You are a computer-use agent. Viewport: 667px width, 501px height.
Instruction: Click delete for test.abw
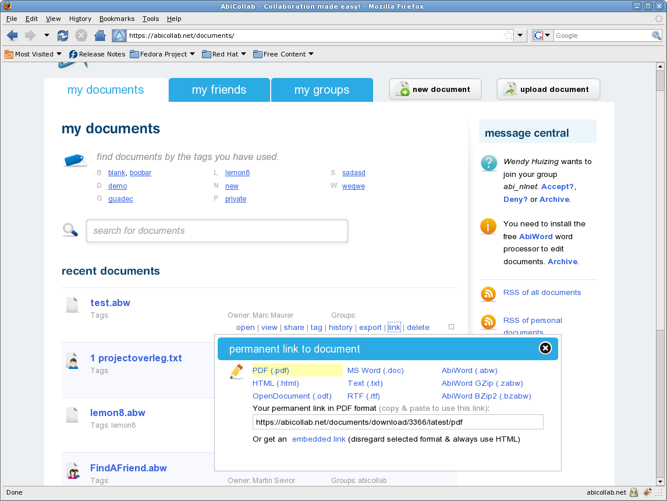pos(418,327)
